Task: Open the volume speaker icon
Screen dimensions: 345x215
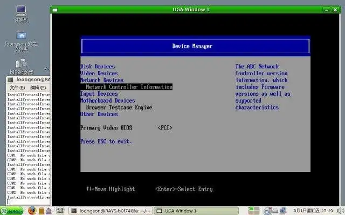Action: [x=340, y=211]
